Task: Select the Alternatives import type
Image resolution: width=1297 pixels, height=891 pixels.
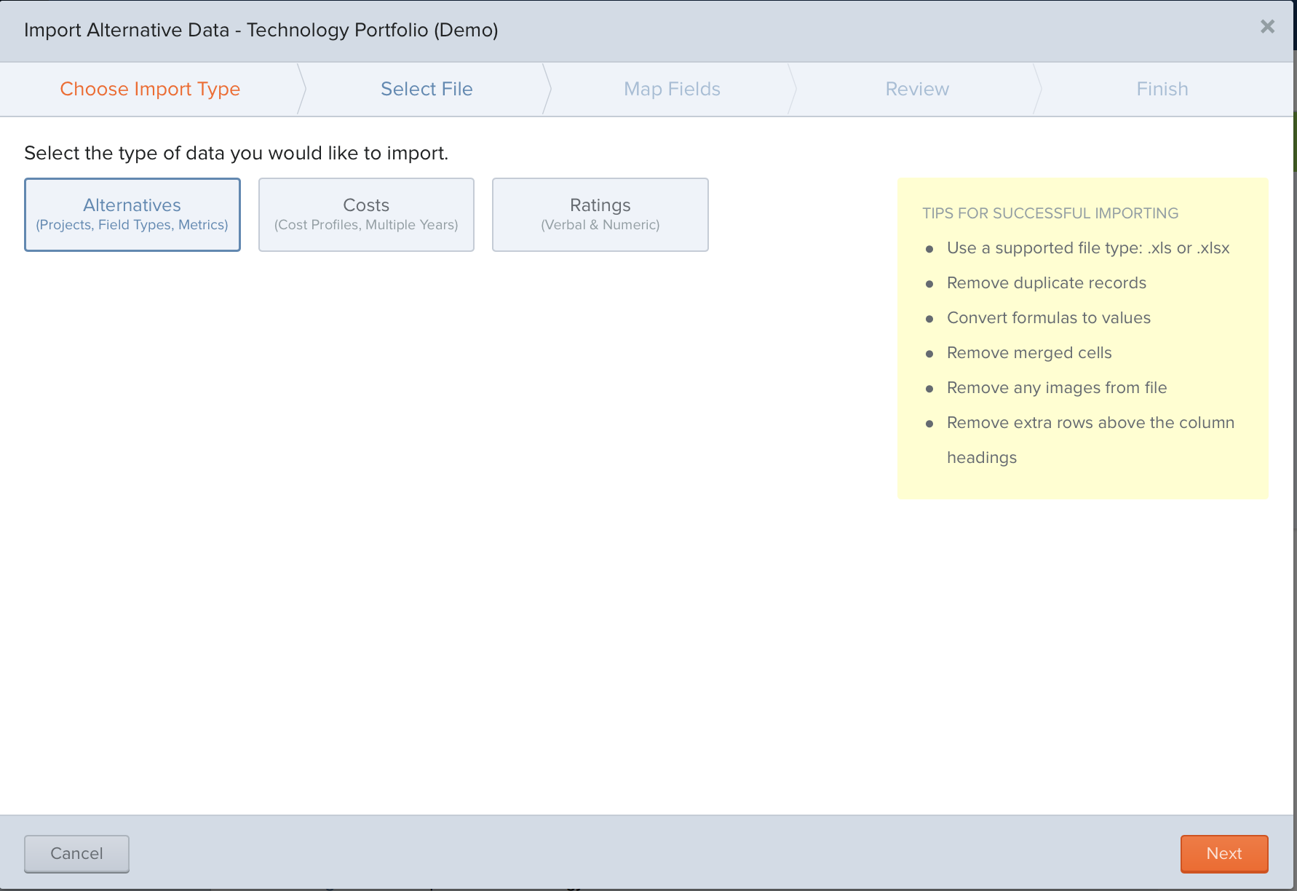Action: click(x=132, y=215)
